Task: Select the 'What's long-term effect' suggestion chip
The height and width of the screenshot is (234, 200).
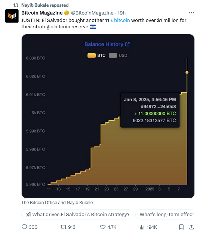Action: pos(165,215)
